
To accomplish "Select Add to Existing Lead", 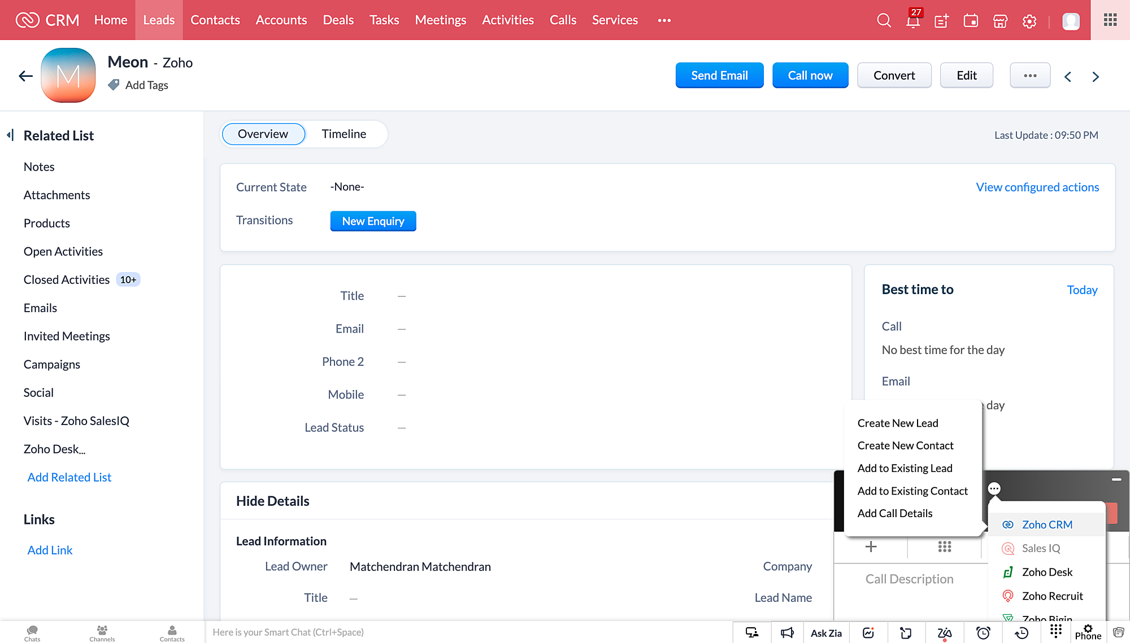I will click(x=905, y=468).
